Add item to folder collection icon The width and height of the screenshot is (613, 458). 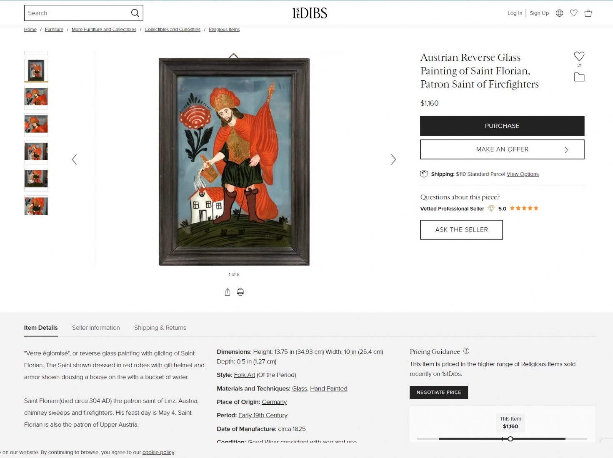pos(579,77)
